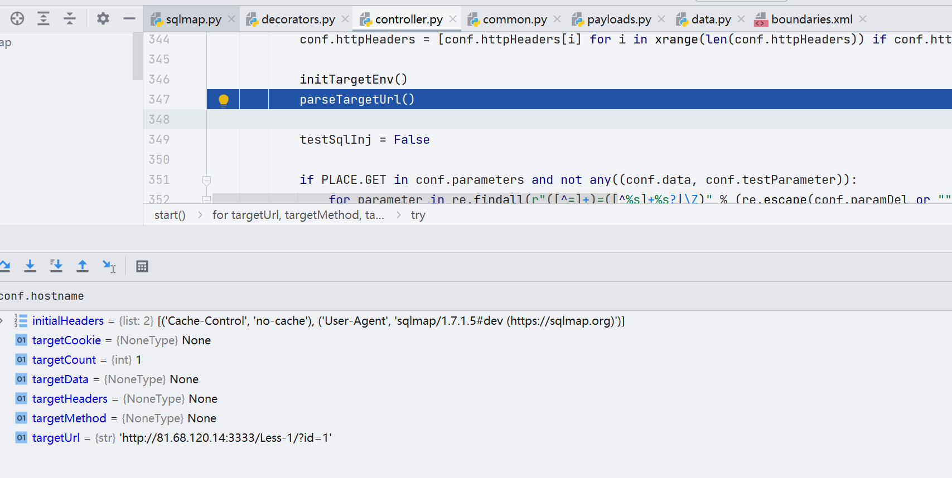Close the data.py tab
The image size is (952, 478).
click(x=741, y=19)
